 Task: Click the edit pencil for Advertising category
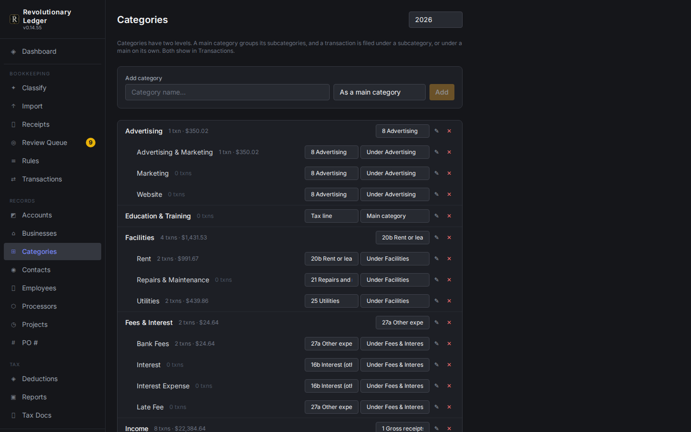click(437, 131)
